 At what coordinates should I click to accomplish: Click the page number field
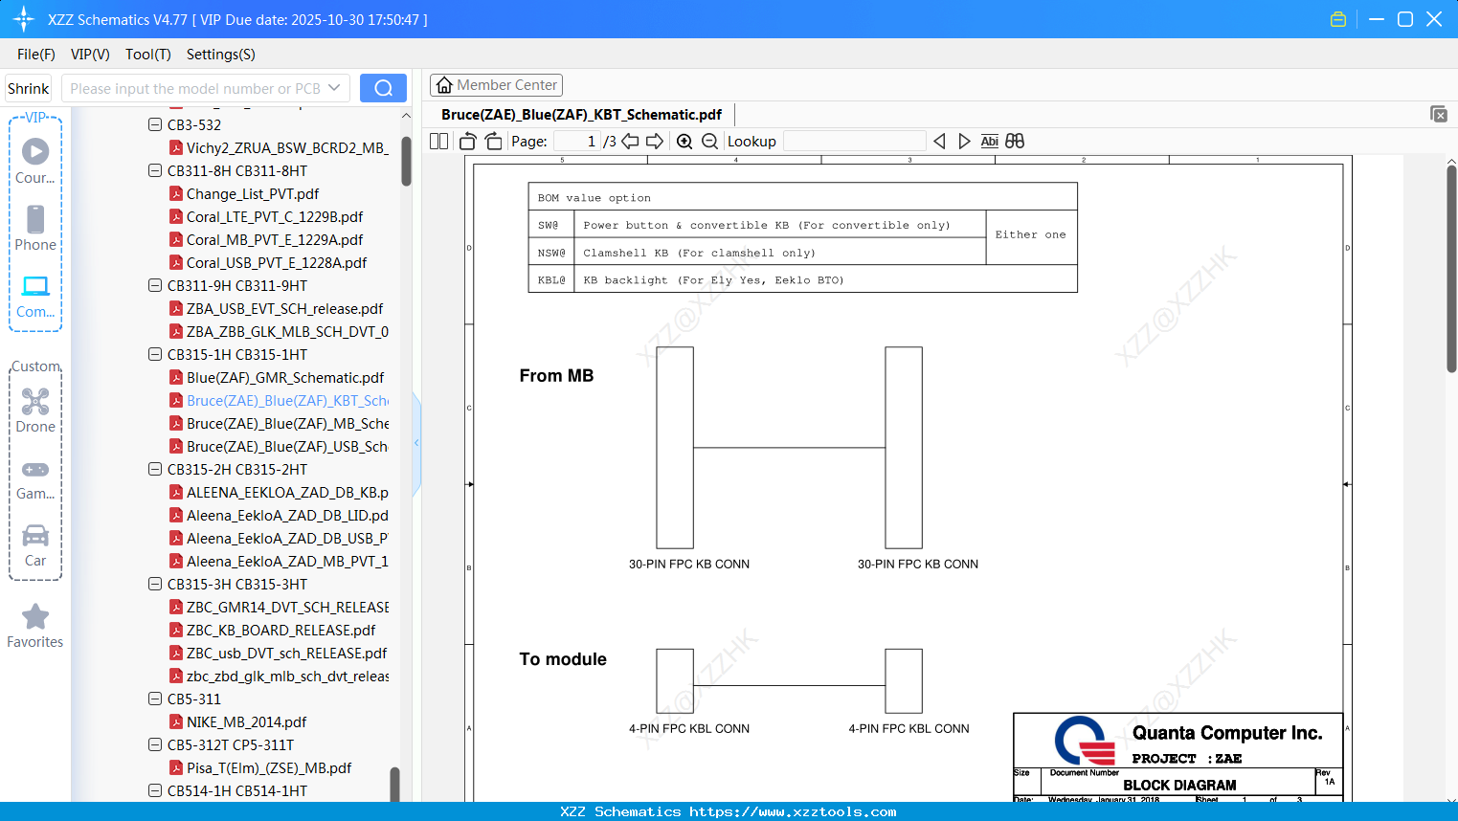(577, 142)
